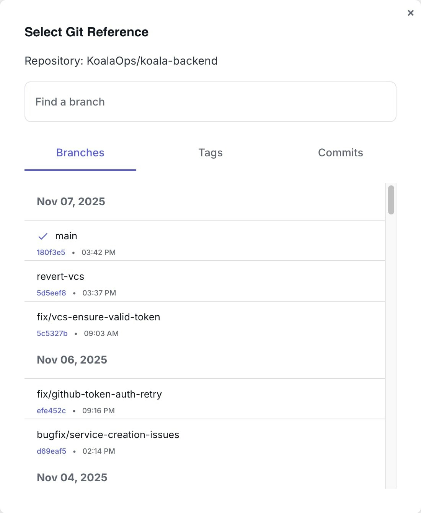Click the Find a branch search field

tap(210, 102)
